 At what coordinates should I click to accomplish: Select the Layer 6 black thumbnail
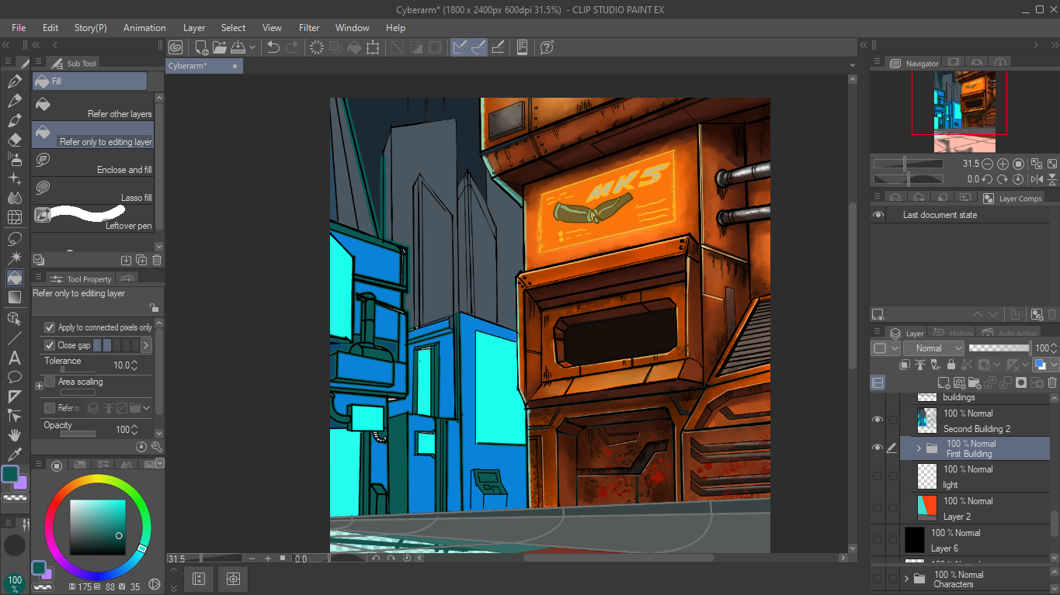click(x=915, y=539)
